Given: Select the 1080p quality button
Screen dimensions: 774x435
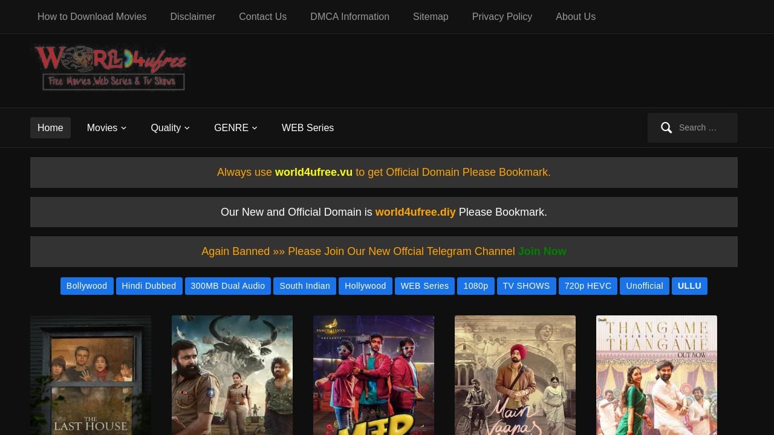Looking at the screenshot, I should (476, 286).
